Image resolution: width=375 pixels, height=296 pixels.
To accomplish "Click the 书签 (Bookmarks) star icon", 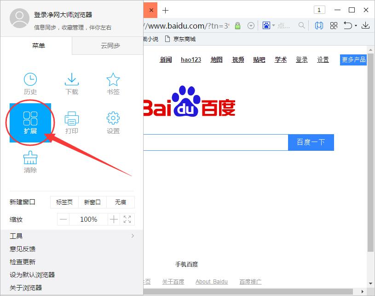I will coord(113,83).
